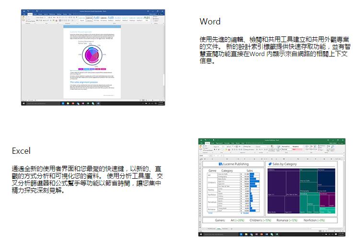Click the pie chart in the Word screenshot
Screen dimensions: 357x252
(92, 55)
